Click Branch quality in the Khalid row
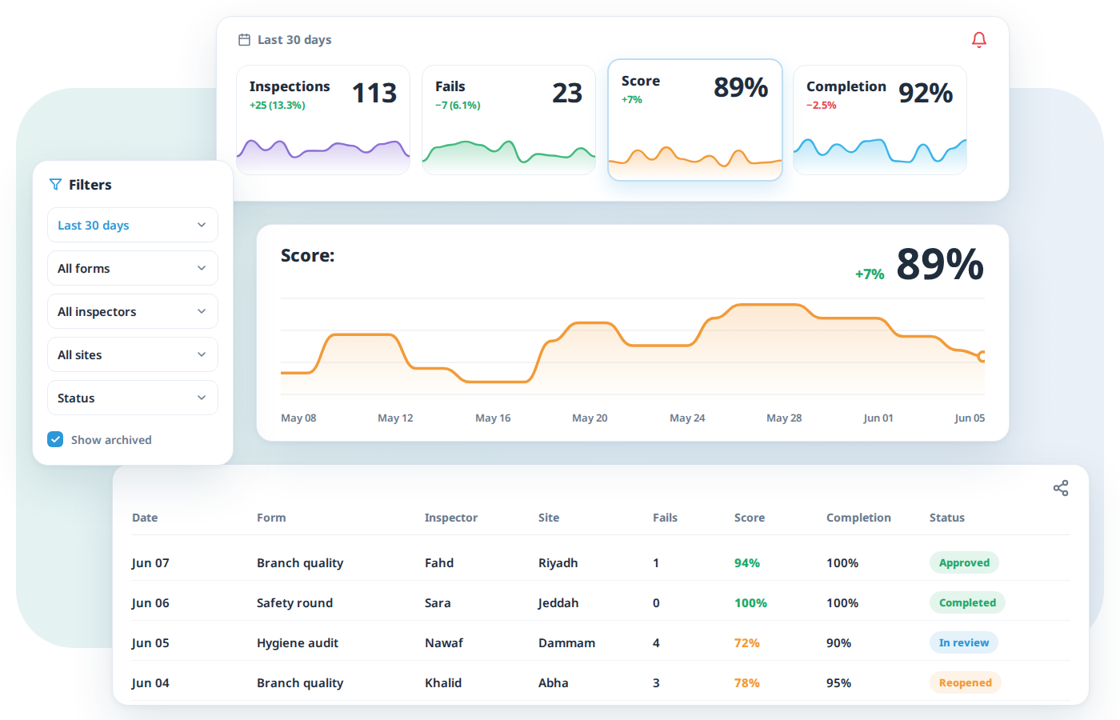 300,683
